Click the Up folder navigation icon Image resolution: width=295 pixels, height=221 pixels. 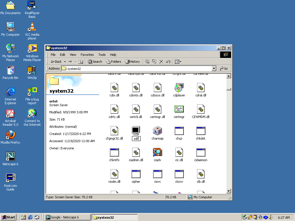pyautogui.click(x=81, y=61)
